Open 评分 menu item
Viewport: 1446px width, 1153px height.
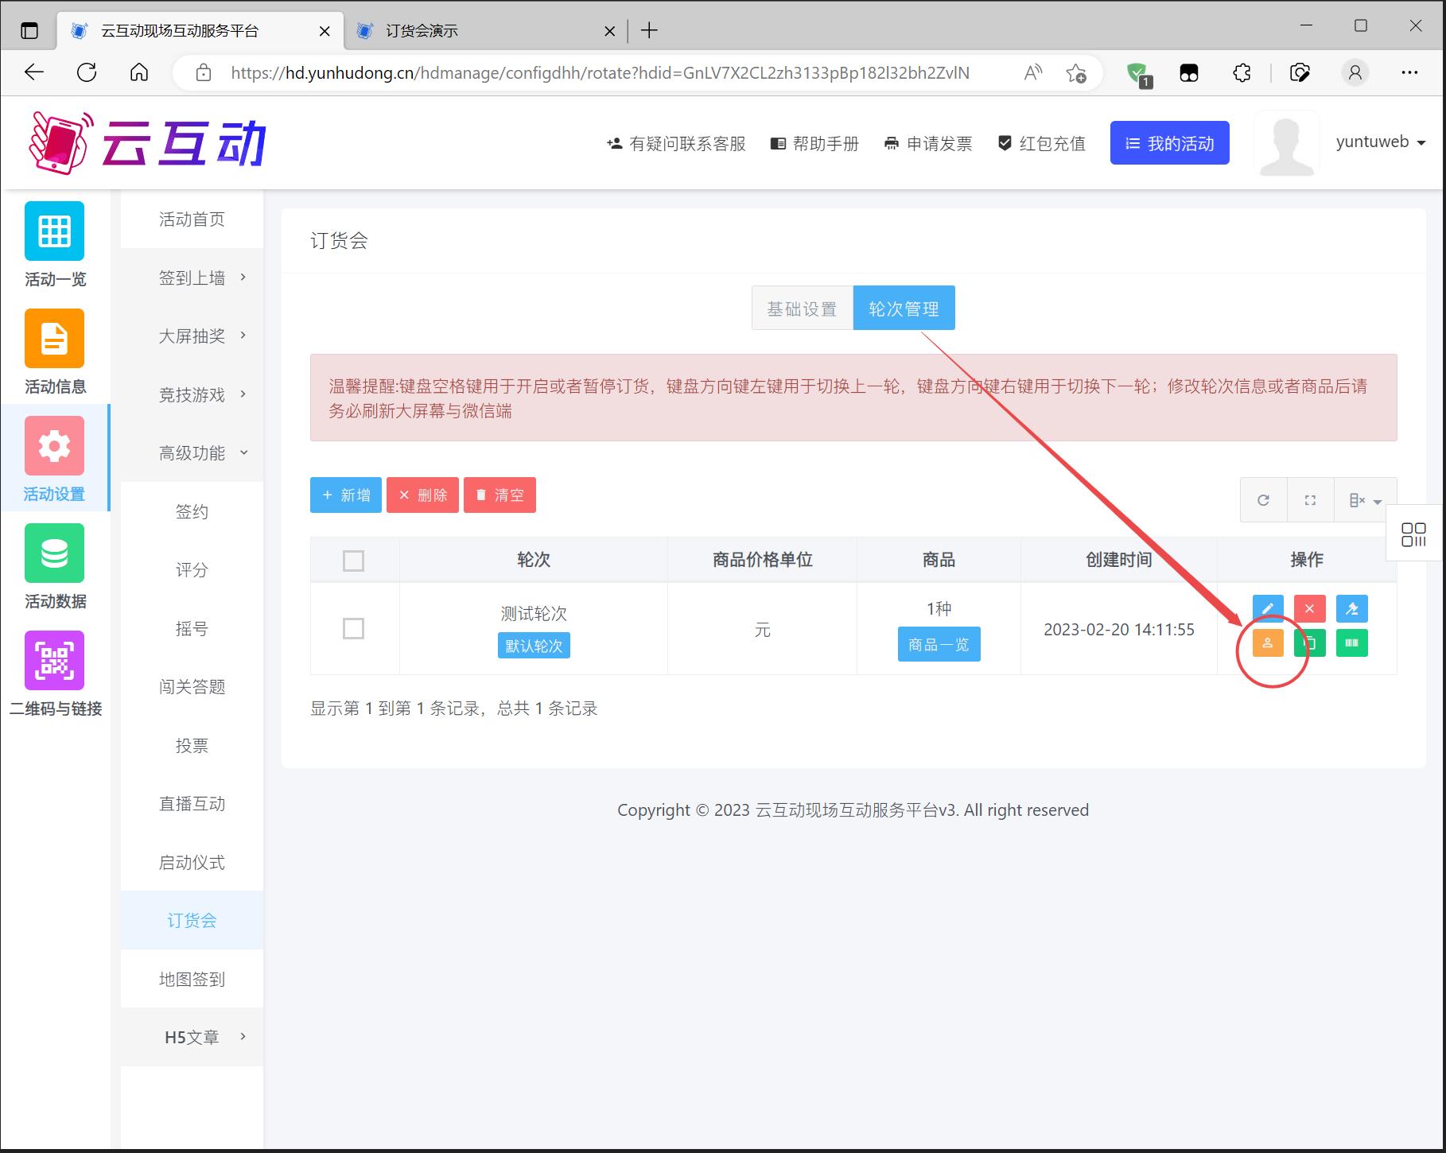pyautogui.click(x=192, y=570)
